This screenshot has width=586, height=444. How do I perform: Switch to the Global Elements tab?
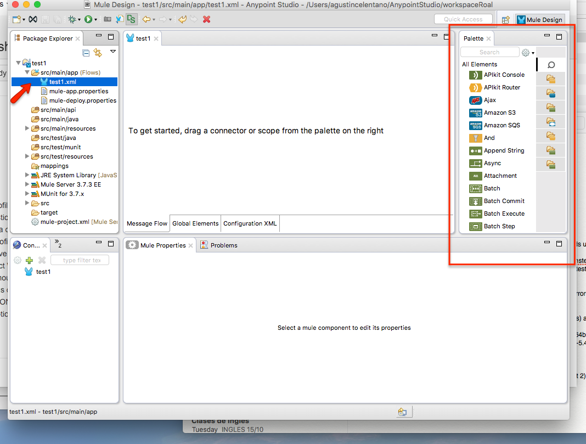195,223
